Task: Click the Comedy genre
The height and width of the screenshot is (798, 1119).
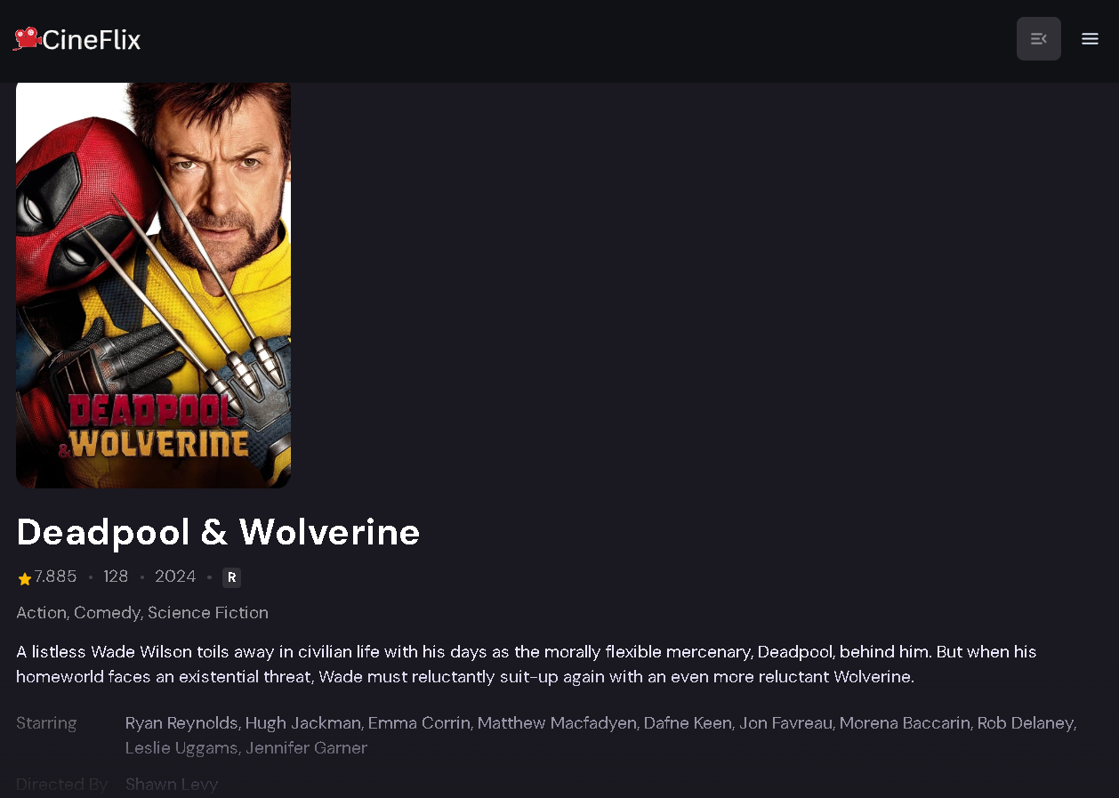Action: point(107,613)
